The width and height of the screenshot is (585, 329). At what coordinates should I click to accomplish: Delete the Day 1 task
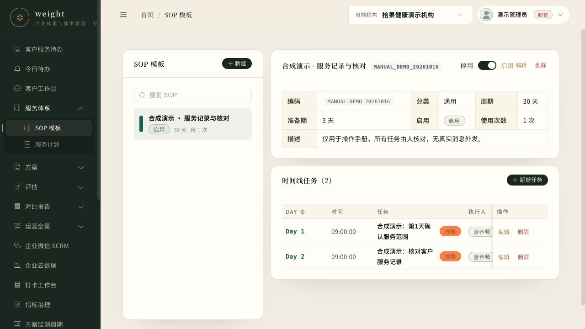pos(523,232)
